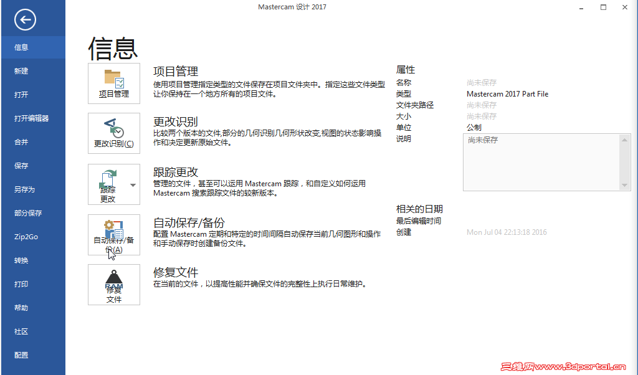The image size is (638, 375).
Task: Click the 说明 box scrollbar down arrow
Action: point(624,185)
